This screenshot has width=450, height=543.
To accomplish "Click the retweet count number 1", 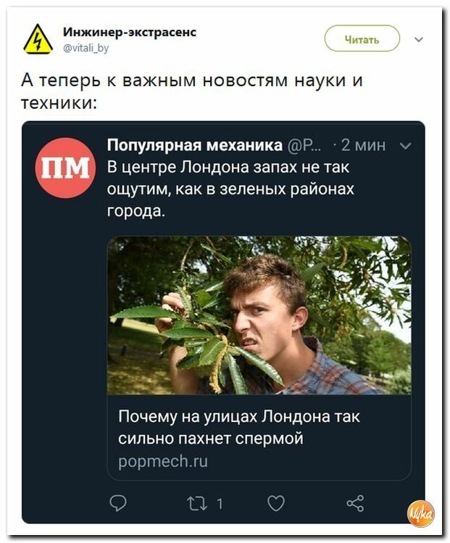I will point(220,504).
